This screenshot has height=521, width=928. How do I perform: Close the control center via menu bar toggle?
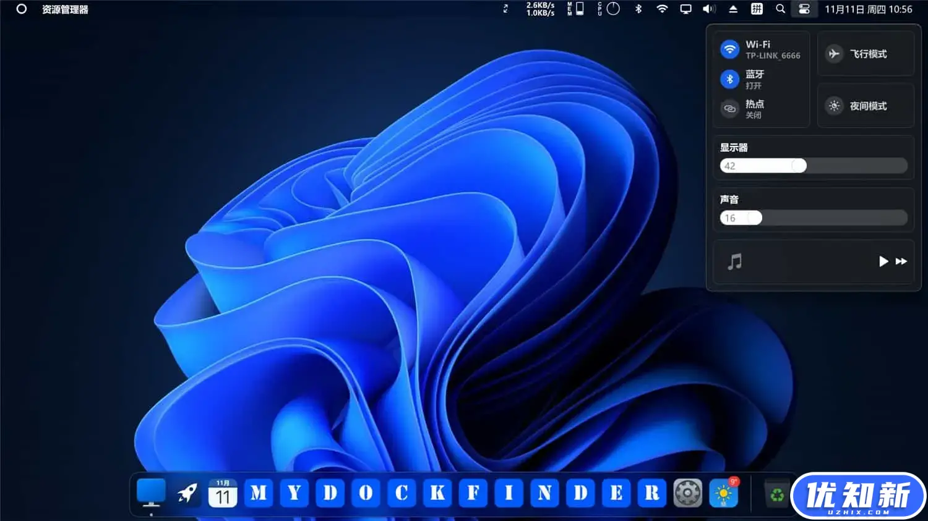[x=804, y=9]
